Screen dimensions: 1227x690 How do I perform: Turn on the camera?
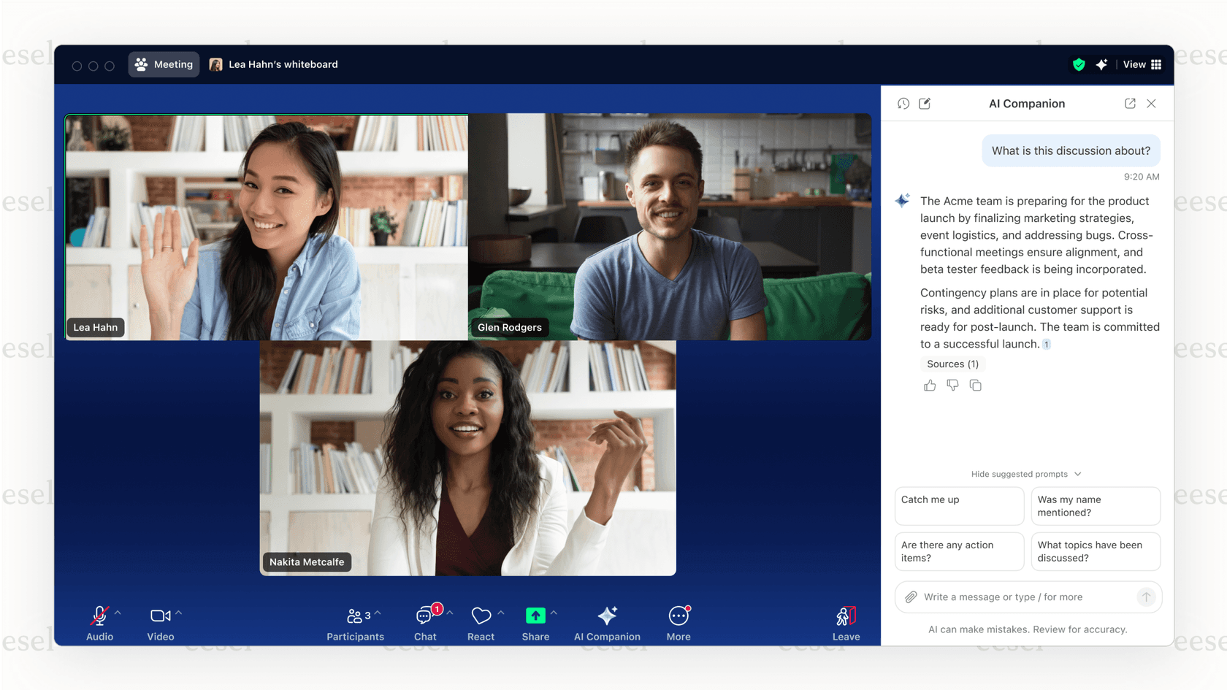[160, 617]
